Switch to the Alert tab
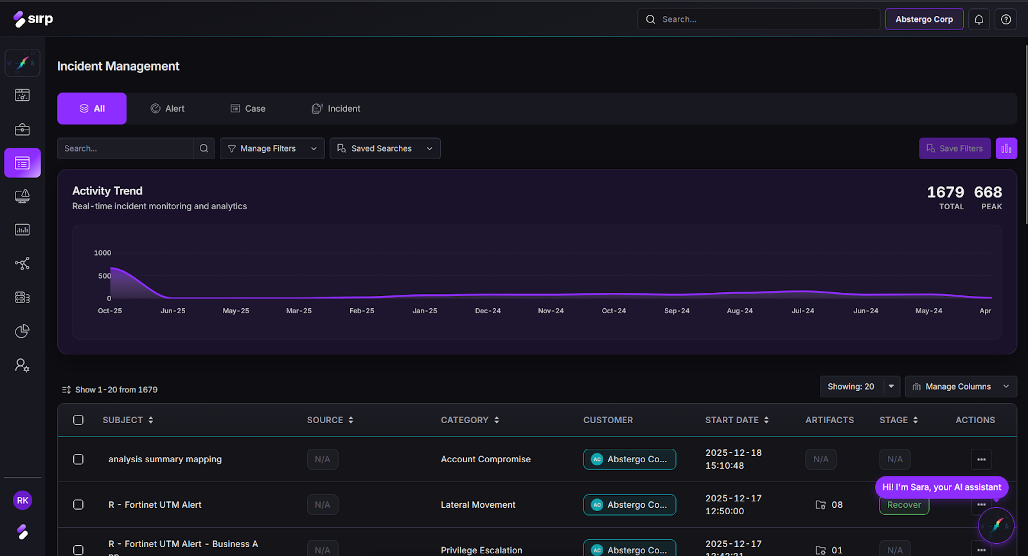 click(168, 109)
